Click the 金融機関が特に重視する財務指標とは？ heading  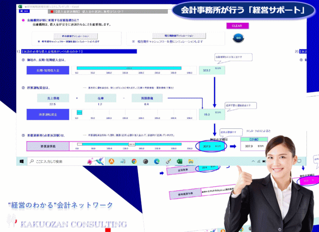[53, 20]
